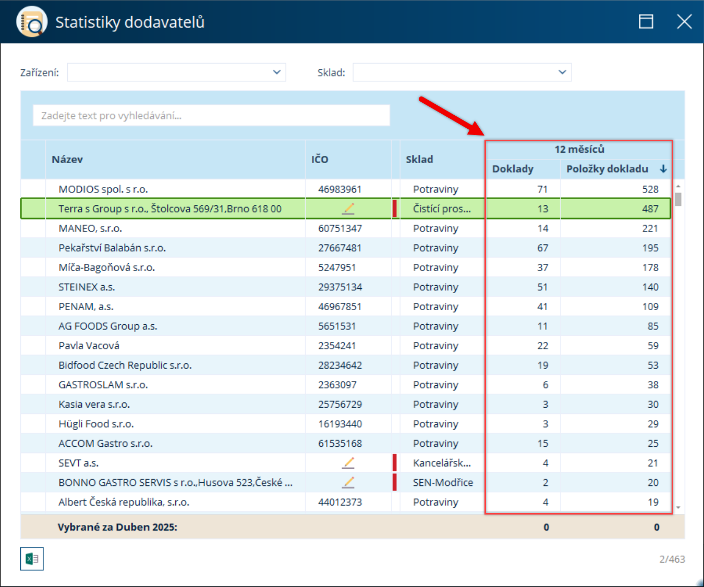Click Doklady value 67
Screen dimensions: 704x587
click(543, 248)
